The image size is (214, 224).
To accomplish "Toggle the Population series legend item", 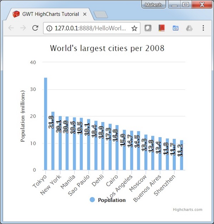I will pyautogui.click(x=108, y=200).
